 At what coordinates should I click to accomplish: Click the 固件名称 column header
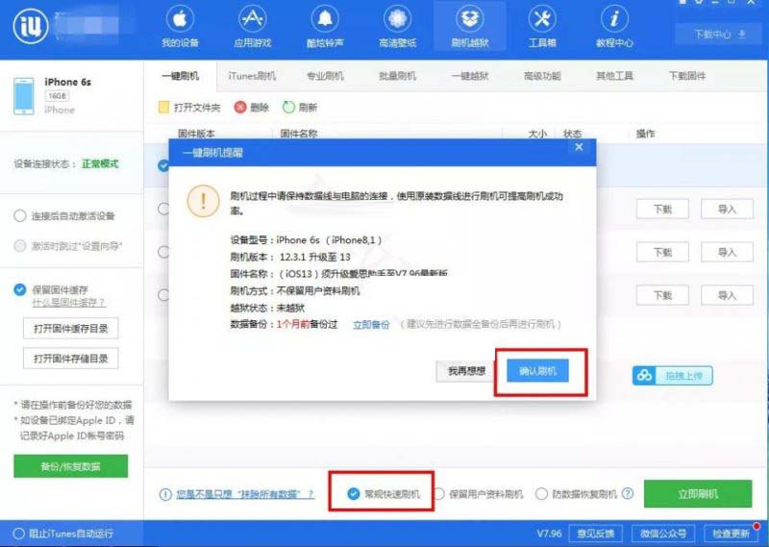[x=299, y=134]
